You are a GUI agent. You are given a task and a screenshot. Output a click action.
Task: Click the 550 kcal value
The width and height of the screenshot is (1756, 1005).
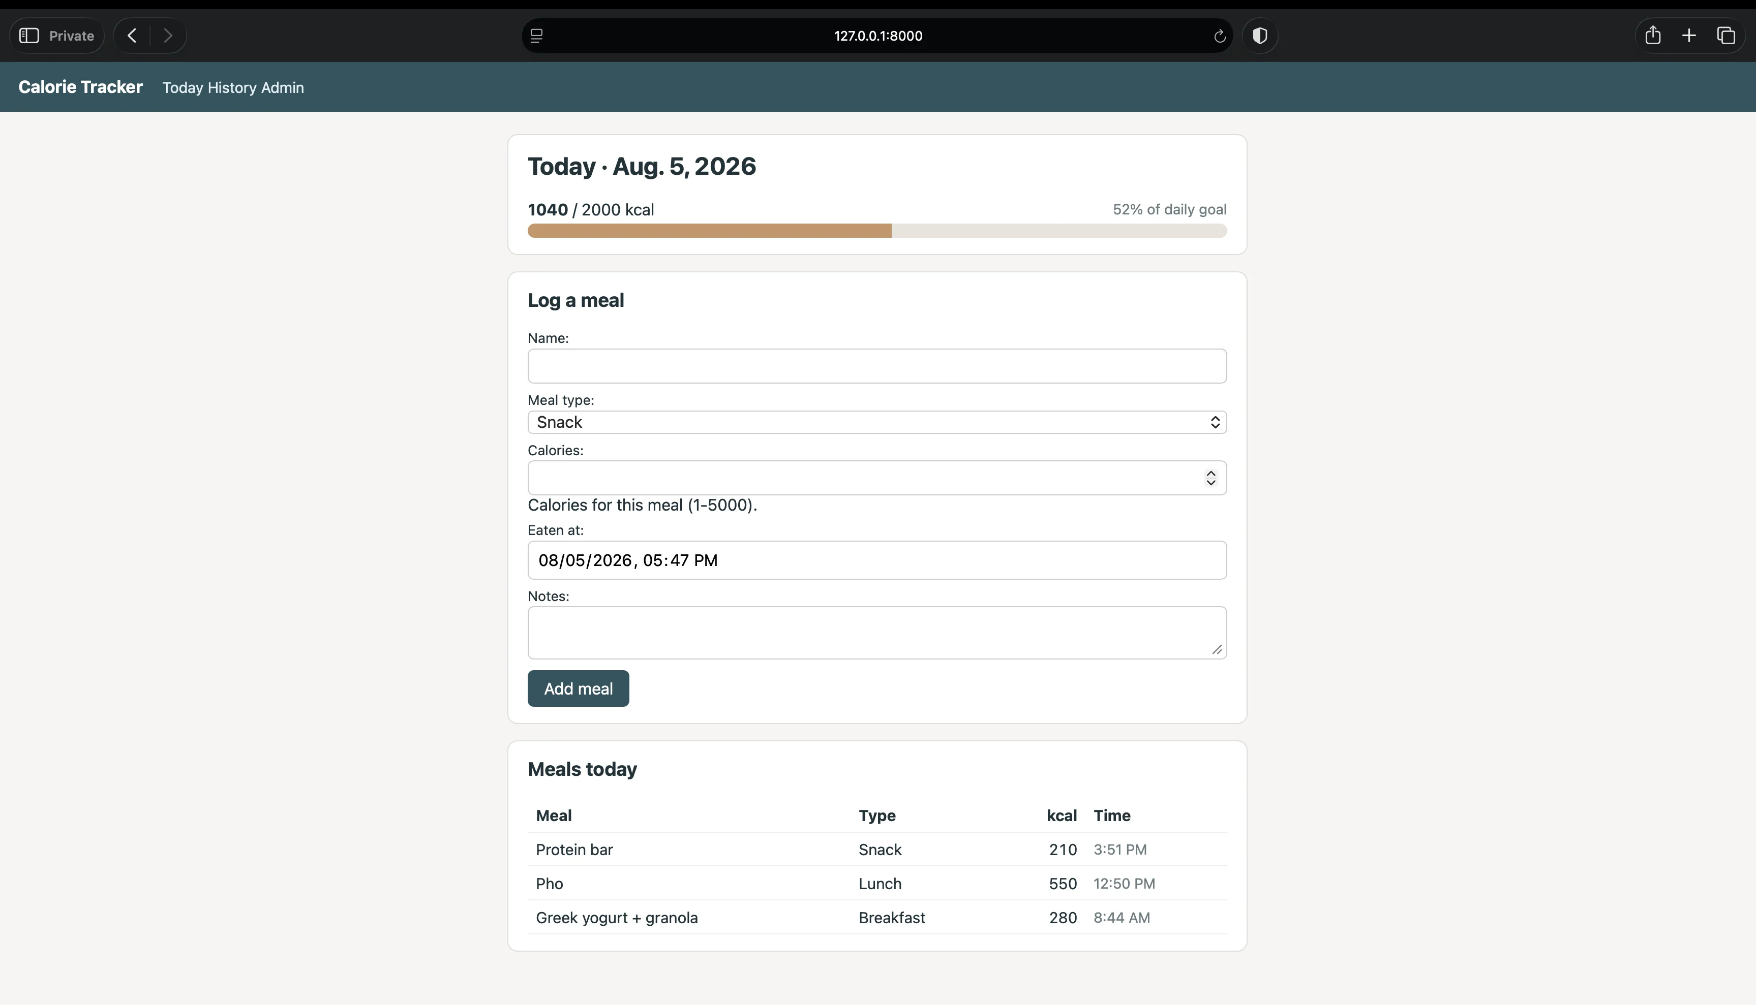click(1063, 884)
